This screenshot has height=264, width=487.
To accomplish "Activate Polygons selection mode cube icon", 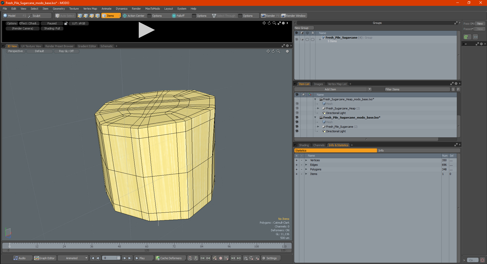I will tap(92, 16).
